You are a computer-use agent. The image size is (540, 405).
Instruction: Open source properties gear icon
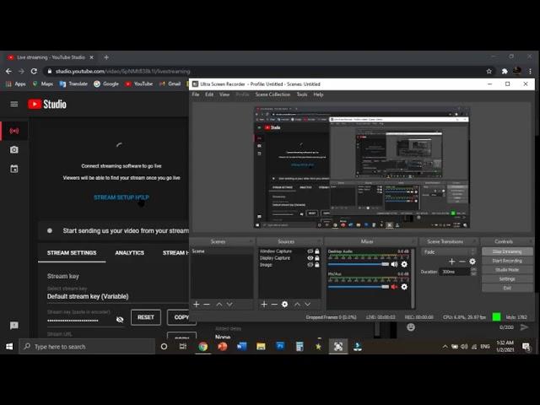tap(285, 305)
